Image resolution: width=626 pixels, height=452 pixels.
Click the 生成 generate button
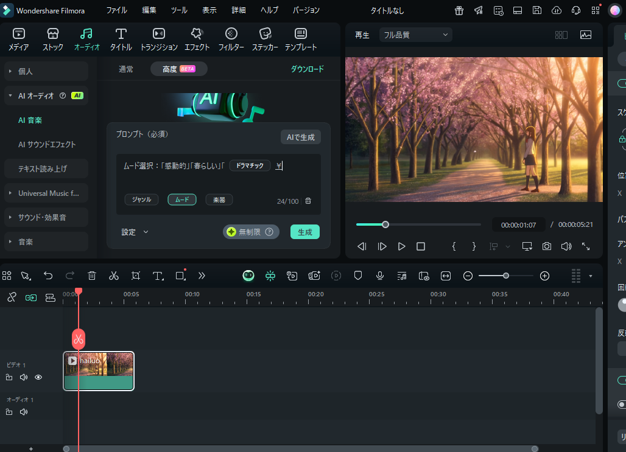(305, 232)
